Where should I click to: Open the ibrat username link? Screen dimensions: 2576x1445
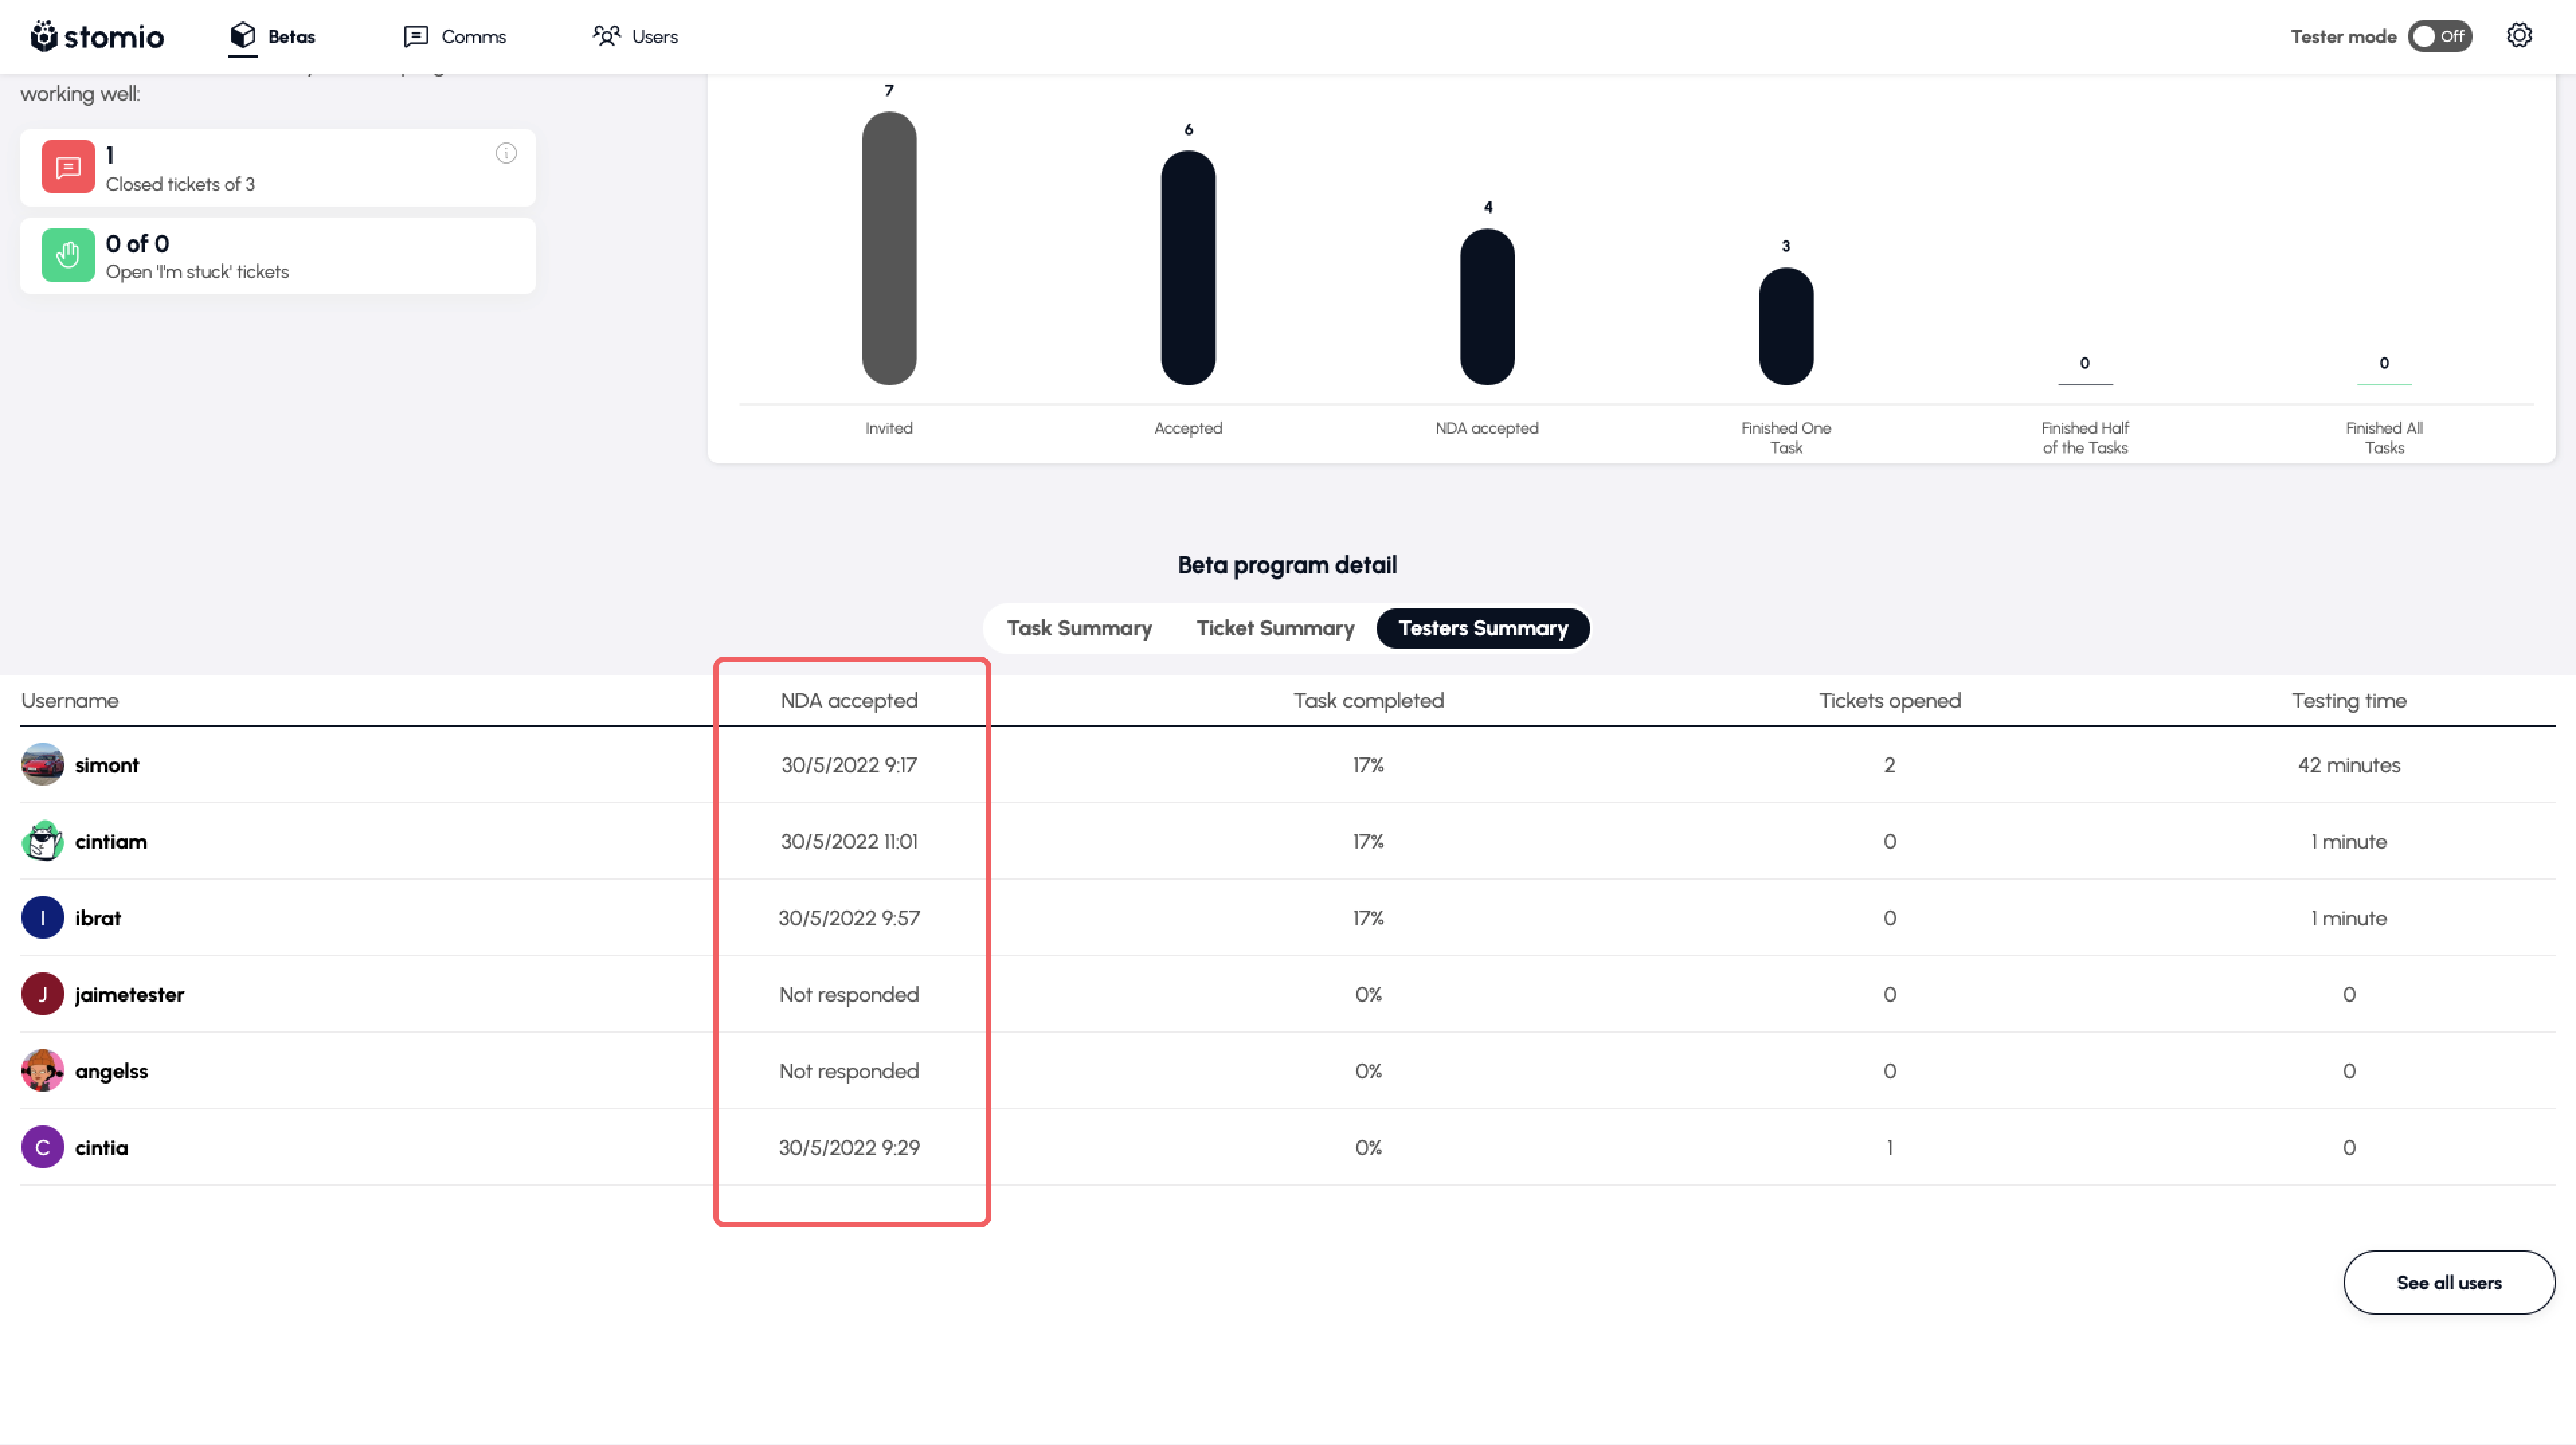[97, 918]
